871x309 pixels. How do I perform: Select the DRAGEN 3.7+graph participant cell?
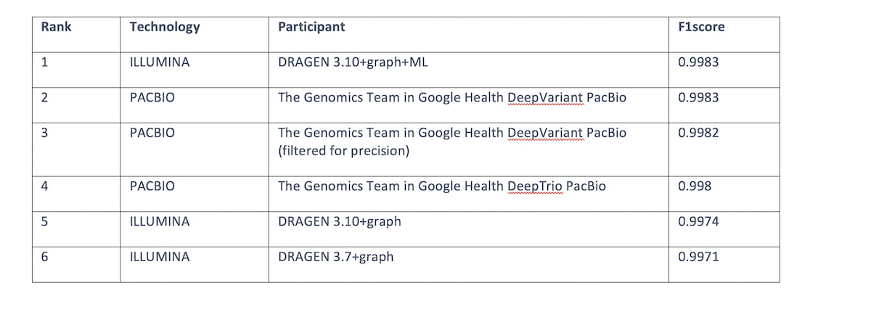[335, 257]
